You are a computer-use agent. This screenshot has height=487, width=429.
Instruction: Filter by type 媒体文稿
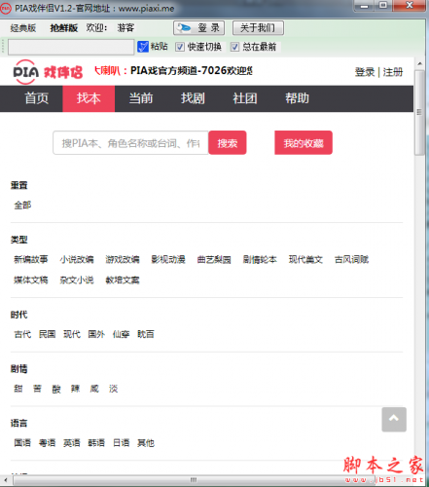click(31, 280)
